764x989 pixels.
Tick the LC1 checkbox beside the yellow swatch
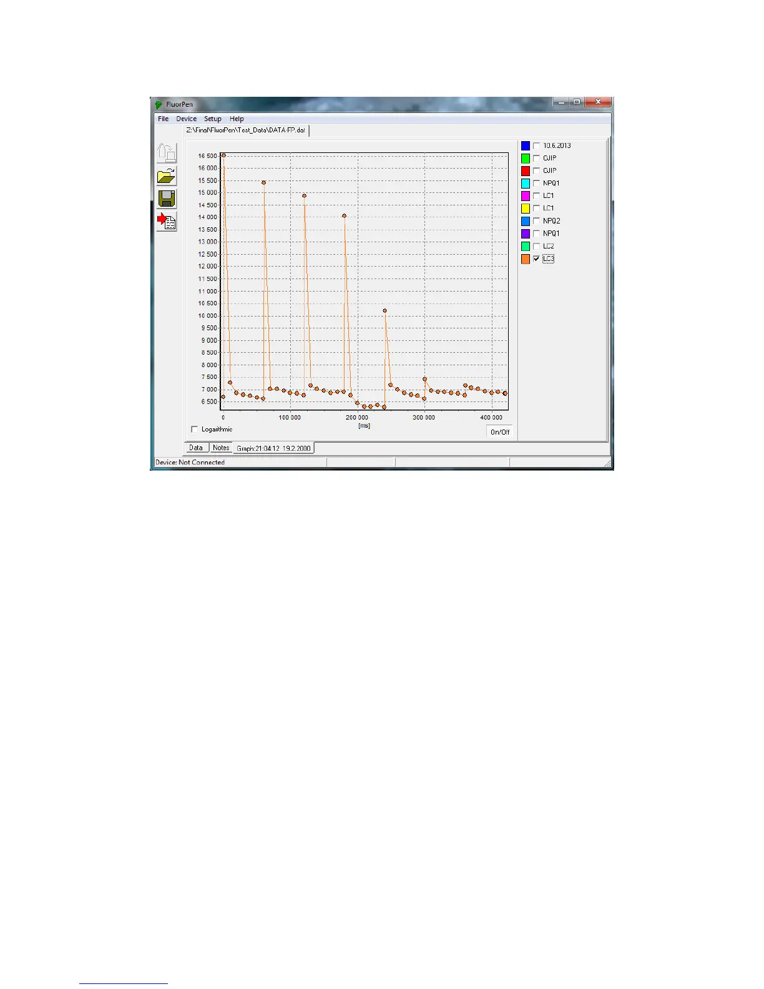(x=536, y=208)
